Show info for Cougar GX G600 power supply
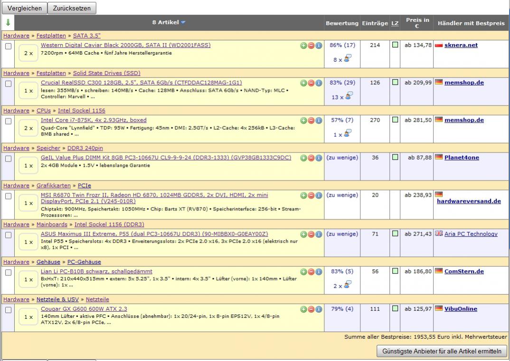 click(319, 309)
